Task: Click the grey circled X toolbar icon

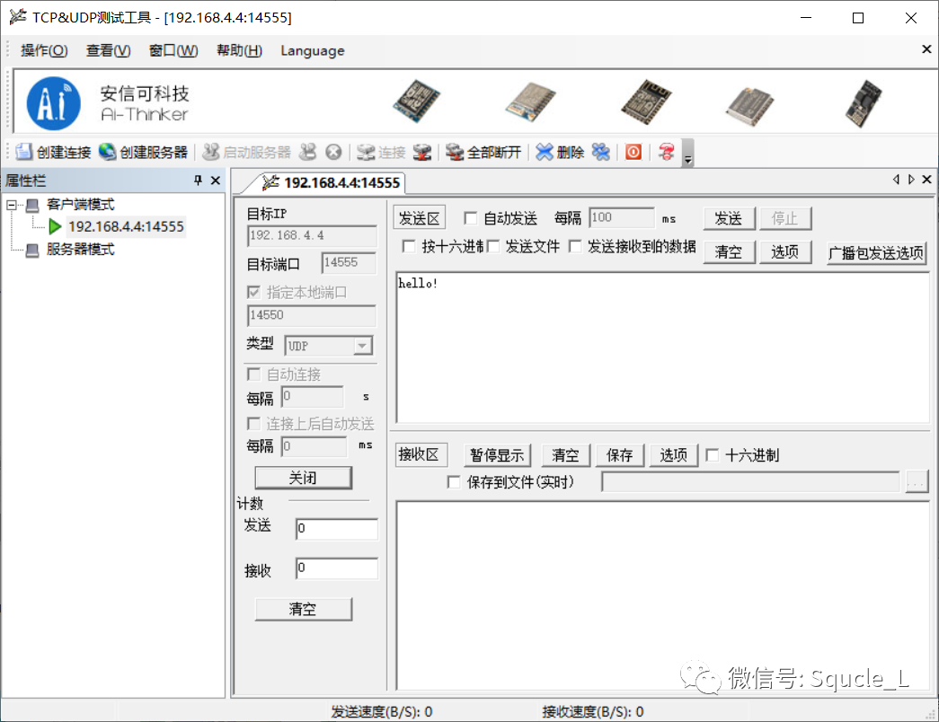Action: (333, 152)
